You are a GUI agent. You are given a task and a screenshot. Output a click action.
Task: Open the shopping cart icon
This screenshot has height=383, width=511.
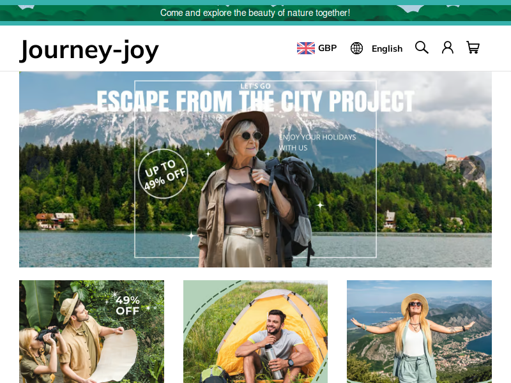click(x=473, y=47)
